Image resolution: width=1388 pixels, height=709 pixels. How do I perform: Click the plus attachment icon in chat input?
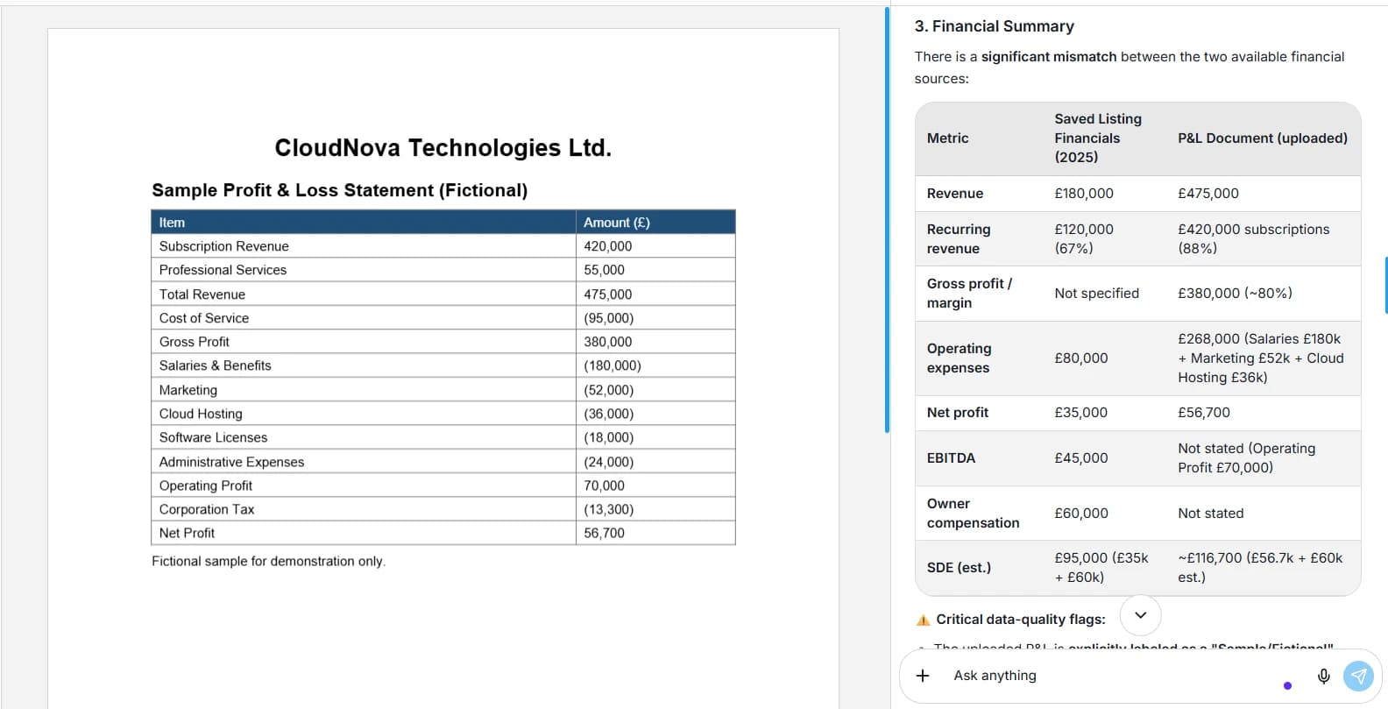coord(923,676)
